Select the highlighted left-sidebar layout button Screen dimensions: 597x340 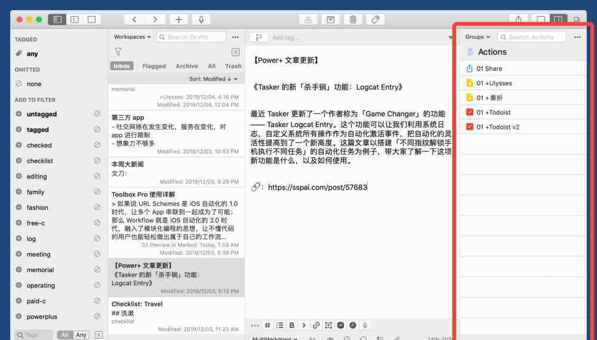tap(57, 20)
